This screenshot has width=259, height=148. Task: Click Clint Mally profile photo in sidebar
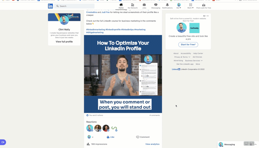pos(64,20)
